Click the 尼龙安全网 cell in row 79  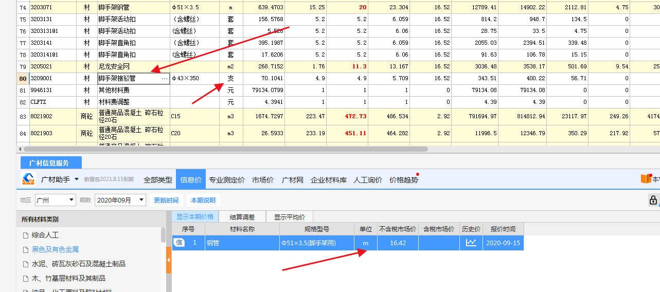134,67
